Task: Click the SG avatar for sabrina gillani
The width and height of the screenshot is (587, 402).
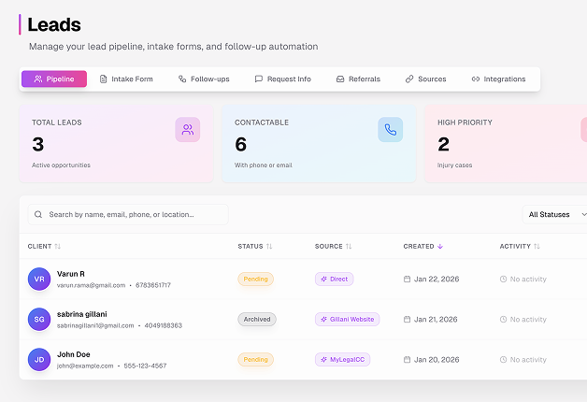Action: click(39, 320)
